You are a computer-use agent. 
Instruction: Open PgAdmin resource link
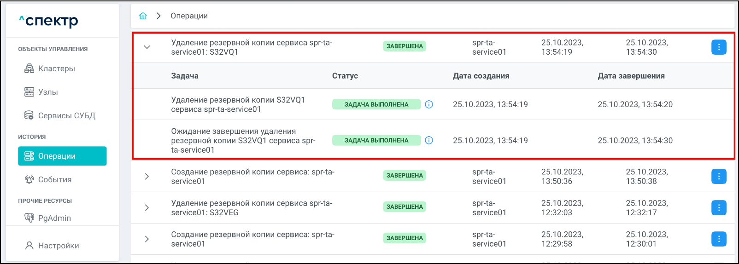click(x=54, y=218)
